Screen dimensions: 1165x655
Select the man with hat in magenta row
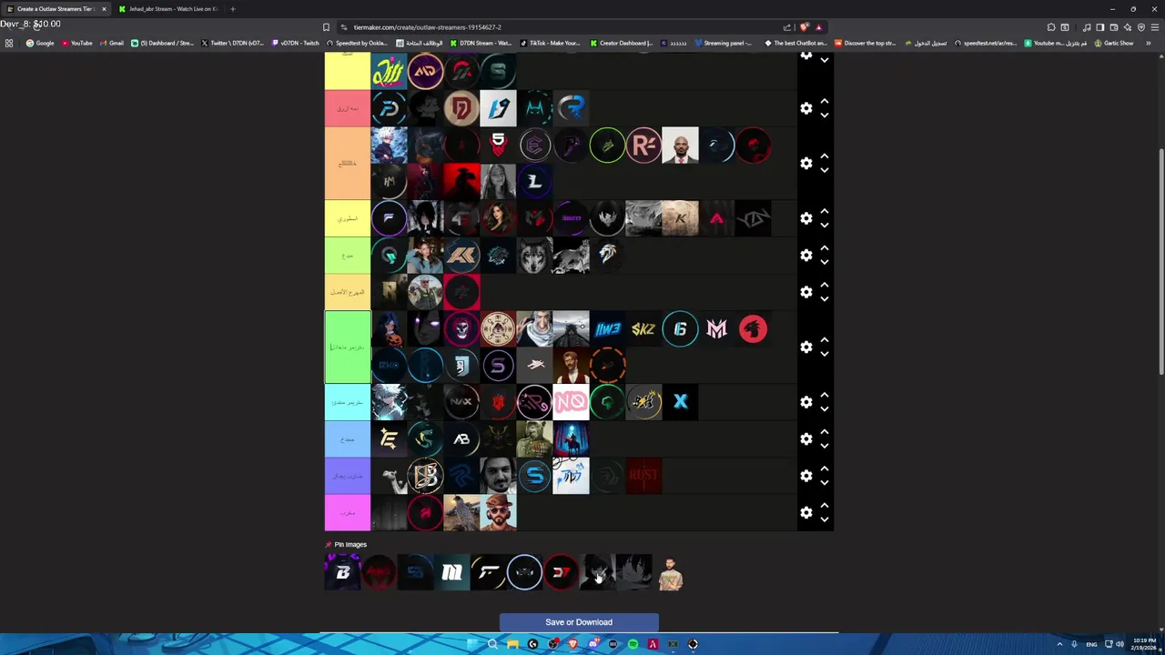click(498, 513)
